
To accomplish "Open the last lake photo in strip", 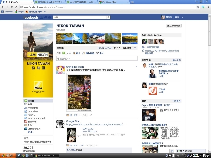I will pyautogui.click(x=130, y=39).
